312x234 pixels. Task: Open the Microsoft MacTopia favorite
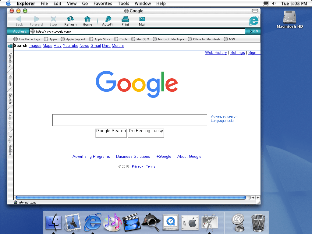(168, 39)
